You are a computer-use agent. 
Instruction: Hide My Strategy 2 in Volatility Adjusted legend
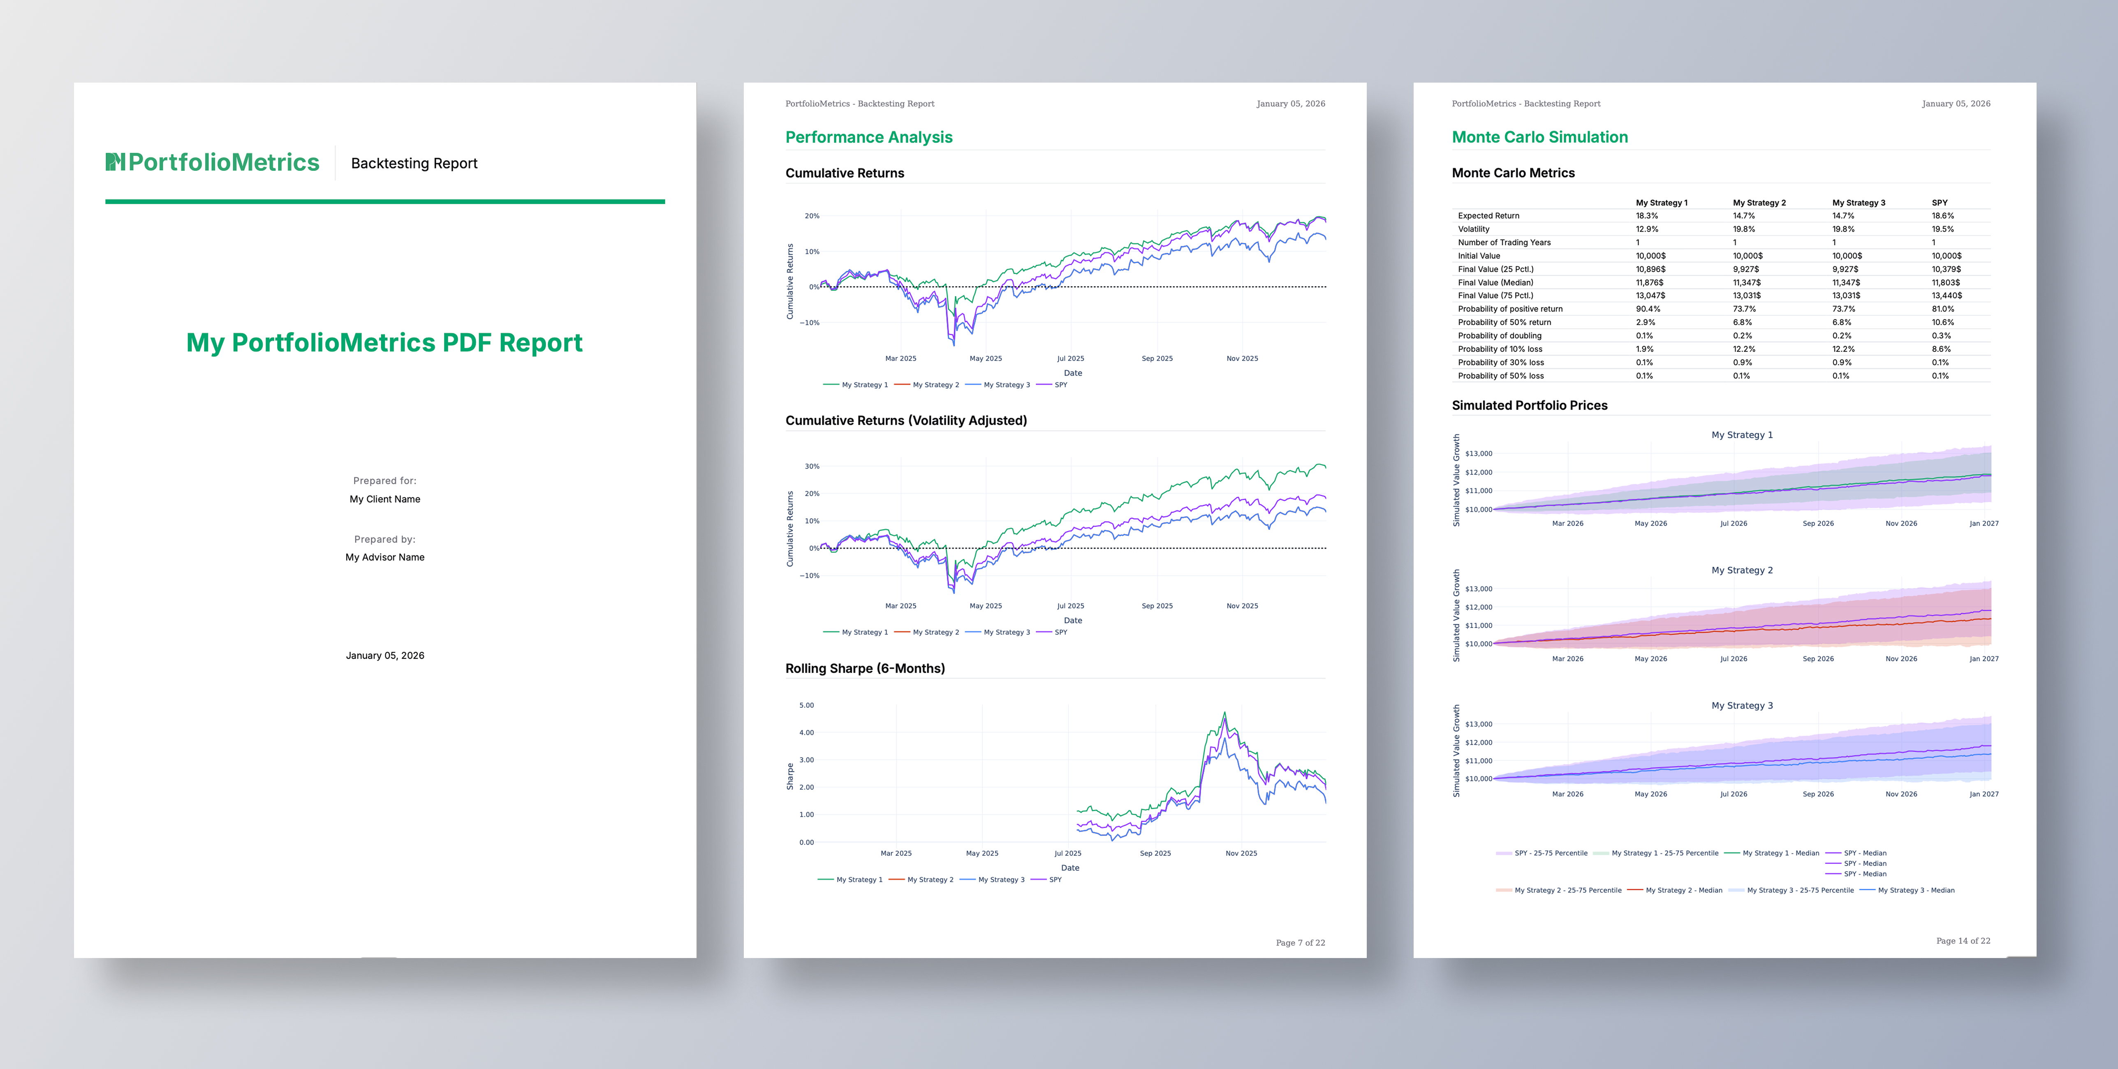pyautogui.click(x=935, y=632)
